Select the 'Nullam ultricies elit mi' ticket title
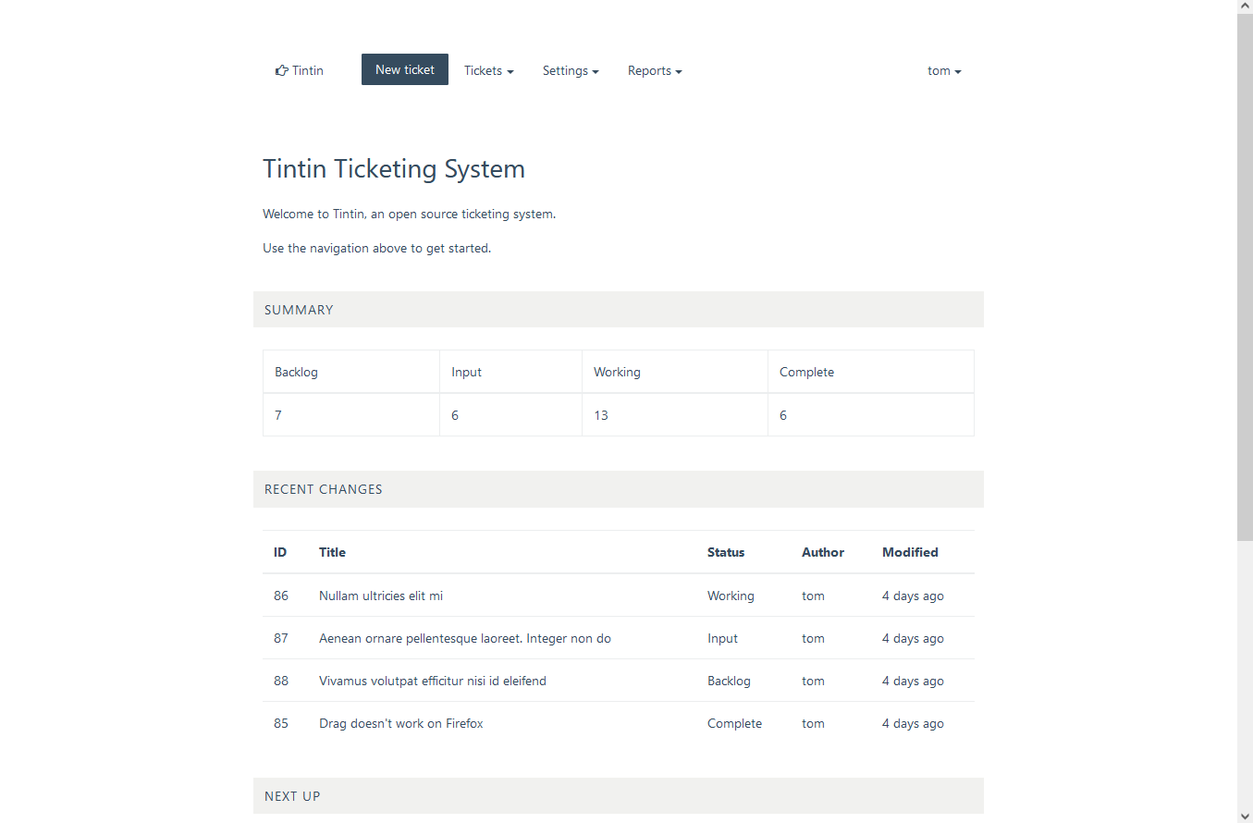1253x823 pixels. point(381,596)
